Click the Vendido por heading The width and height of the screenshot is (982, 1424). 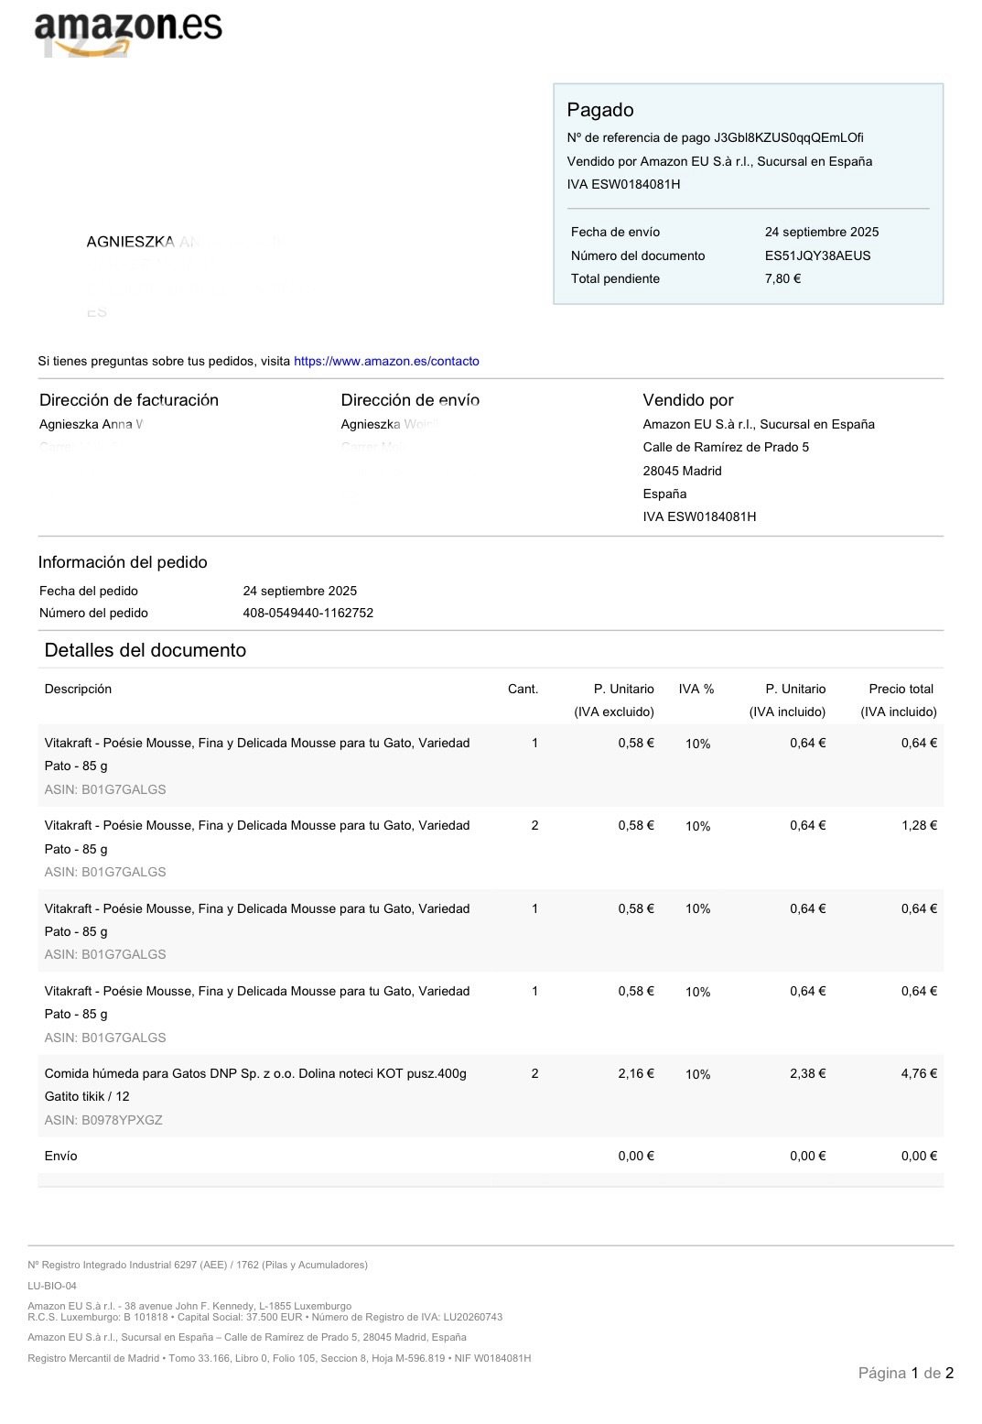click(688, 400)
